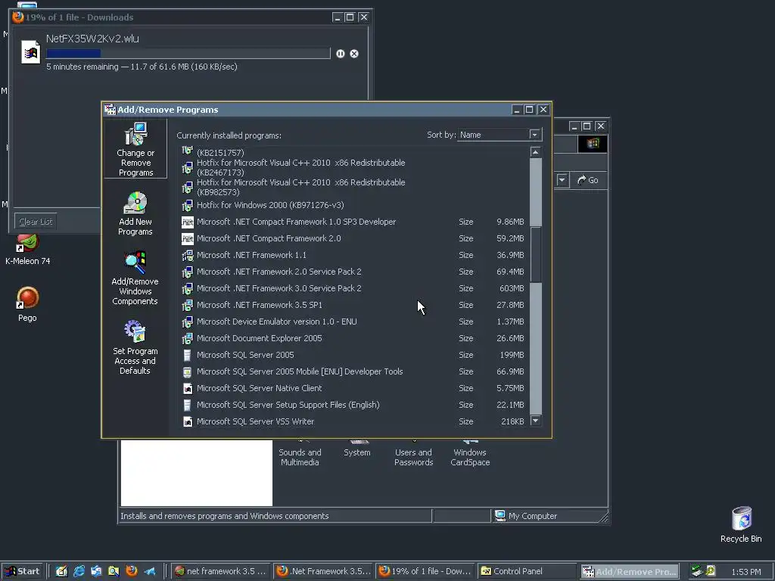Open System in Control Panel window
This screenshot has height=581, width=775.
pos(357,449)
